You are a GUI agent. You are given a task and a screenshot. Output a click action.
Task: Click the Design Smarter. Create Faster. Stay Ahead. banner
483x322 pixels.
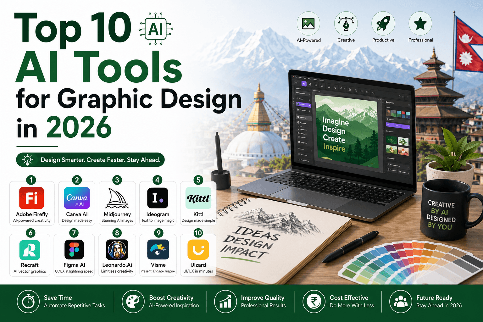click(90, 160)
